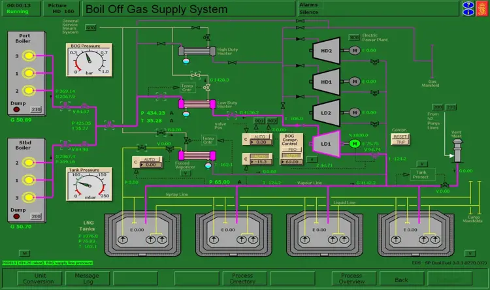Image resolution: width=490 pixels, height=290 pixels.
Task: Expand the V button below BOG Compr. Control
Action: (312, 159)
